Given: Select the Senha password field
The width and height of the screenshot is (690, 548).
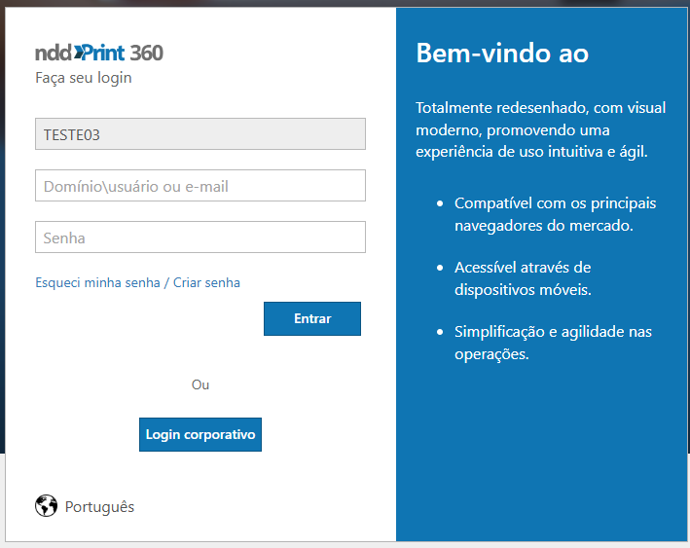Looking at the screenshot, I should point(200,237).
